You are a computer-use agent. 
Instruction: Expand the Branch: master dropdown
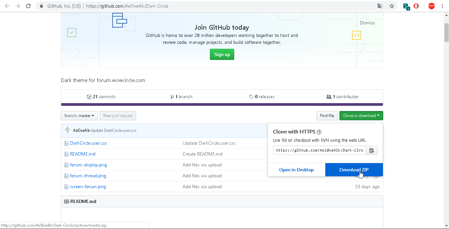[79, 116]
